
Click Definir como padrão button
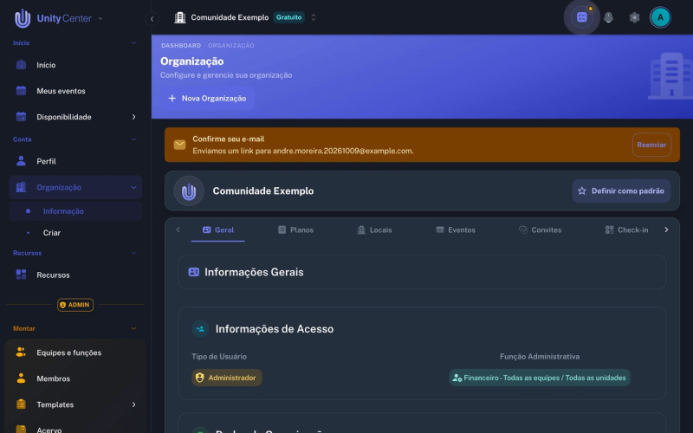621,191
